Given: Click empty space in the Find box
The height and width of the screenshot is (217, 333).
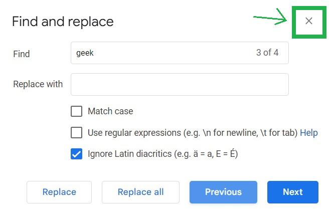Looking at the screenshot, I should [171, 53].
